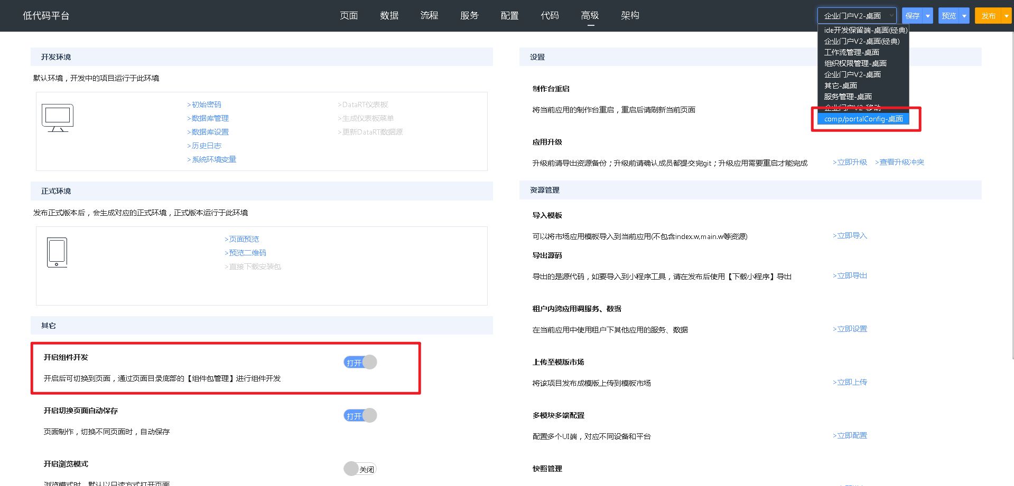Show the 预览二维码 QR code

pyautogui.click(x=246, y=252)
